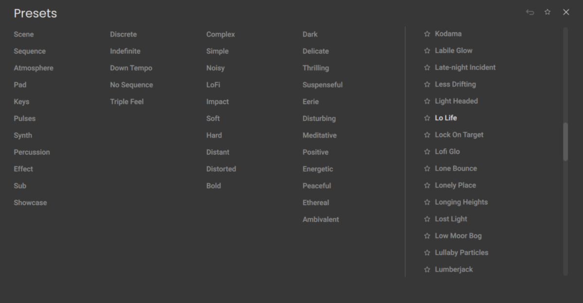Star the Lost Light preset
Screen dimensions: 583x303
pyautogui.click(x=427, y=219)
